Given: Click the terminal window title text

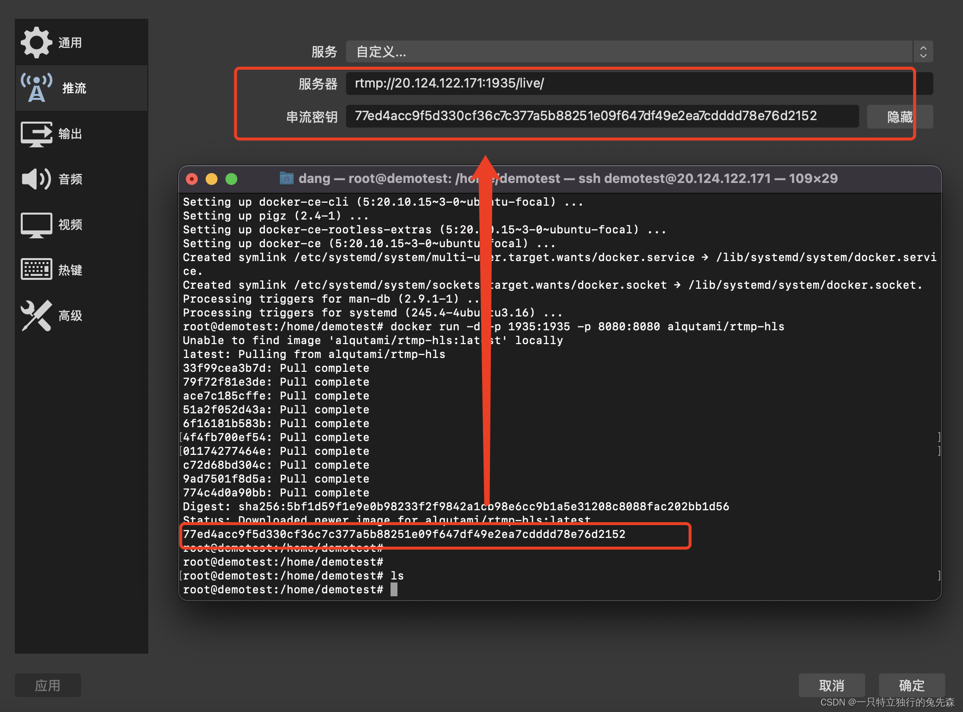Looking at the screenshot, I should (568, 178).
